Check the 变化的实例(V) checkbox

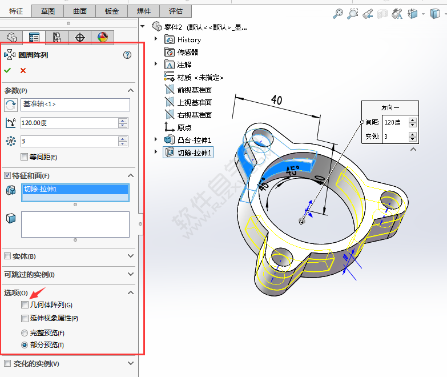pyautogui.click(x=7, y=363)
